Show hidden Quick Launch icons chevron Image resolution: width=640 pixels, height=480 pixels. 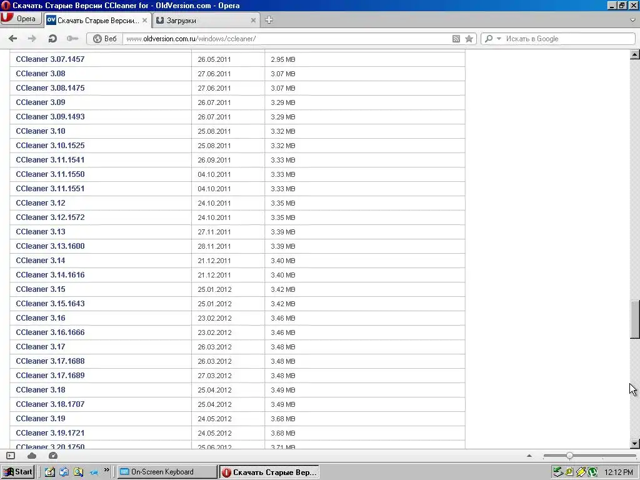coord(106,470)
